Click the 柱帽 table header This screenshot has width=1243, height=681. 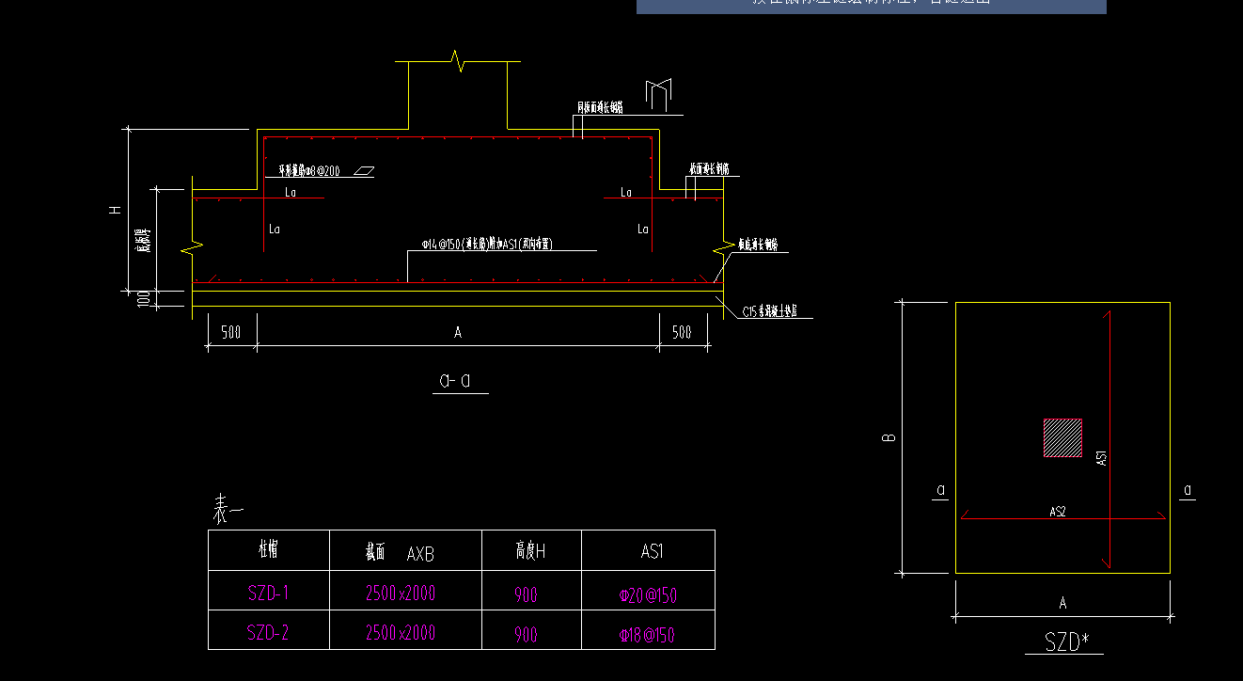[268, 549]
